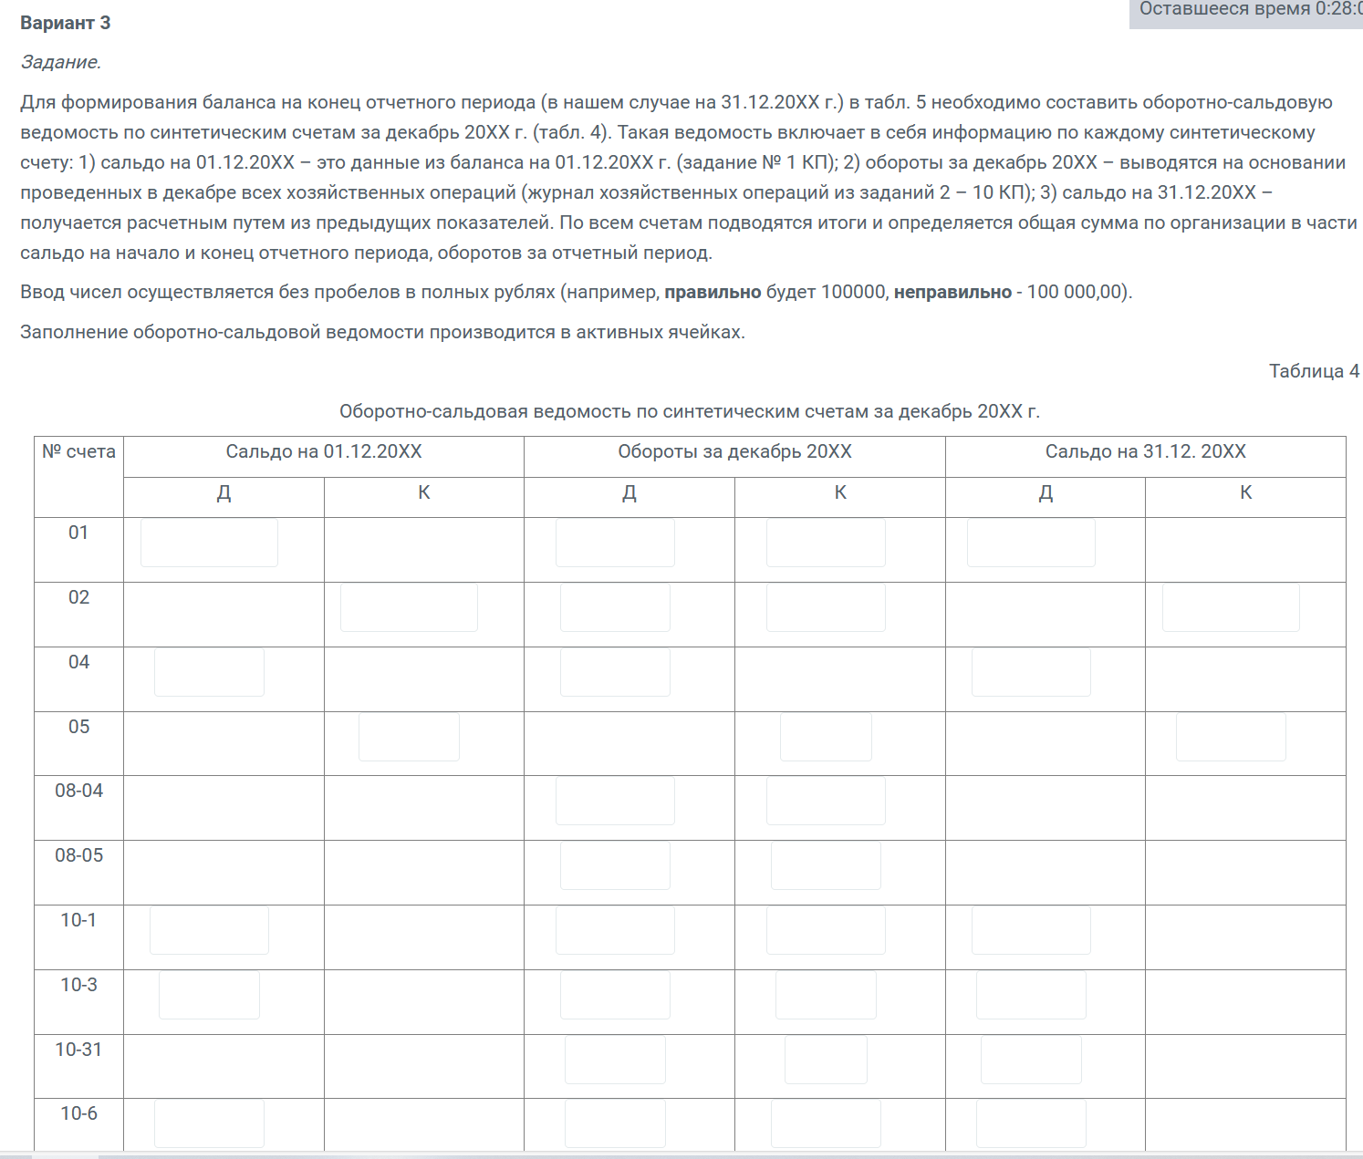This screenshot has height=1159, width=1363.
Task: Click account 10-1 credit turnover field
Action: coord(826,930)
